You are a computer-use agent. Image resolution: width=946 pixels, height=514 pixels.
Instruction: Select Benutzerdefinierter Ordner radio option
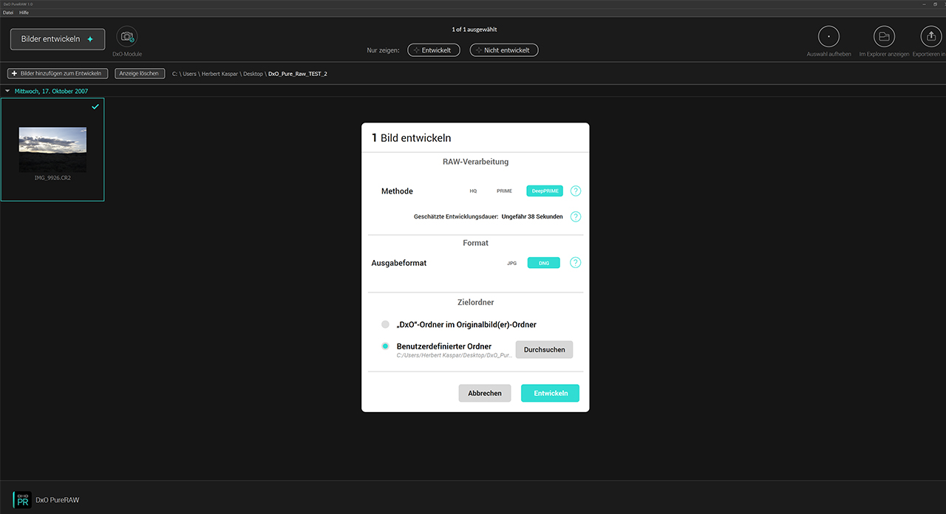click(385, 346)
